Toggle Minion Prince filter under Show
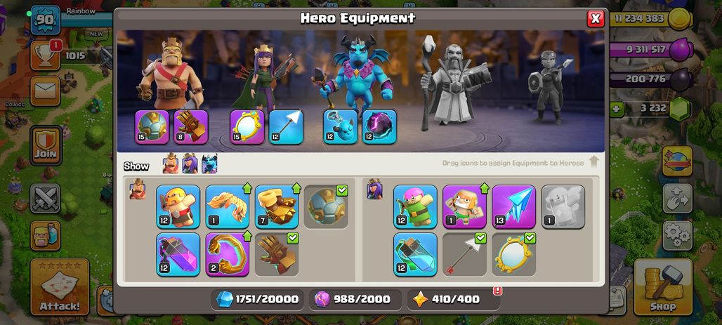The image size is (722, 325). click(x=209, y=164)
